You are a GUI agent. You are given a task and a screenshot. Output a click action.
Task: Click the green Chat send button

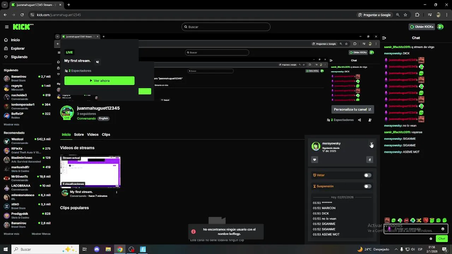click(x=442, y=239)
